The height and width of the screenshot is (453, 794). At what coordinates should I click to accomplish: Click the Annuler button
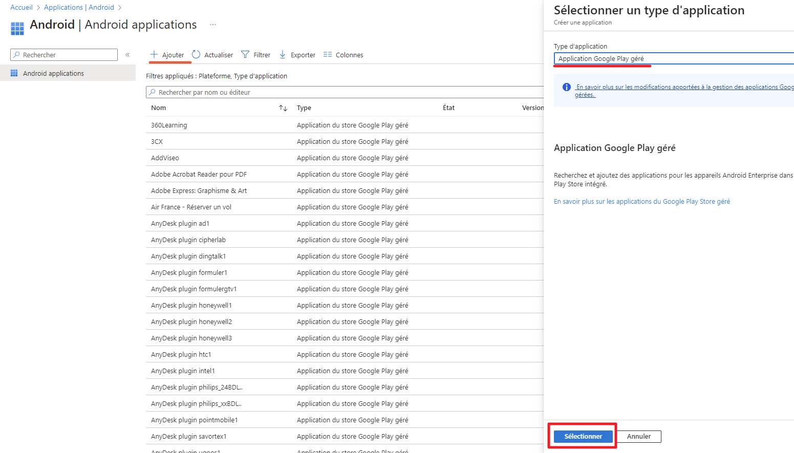point(639,437)
